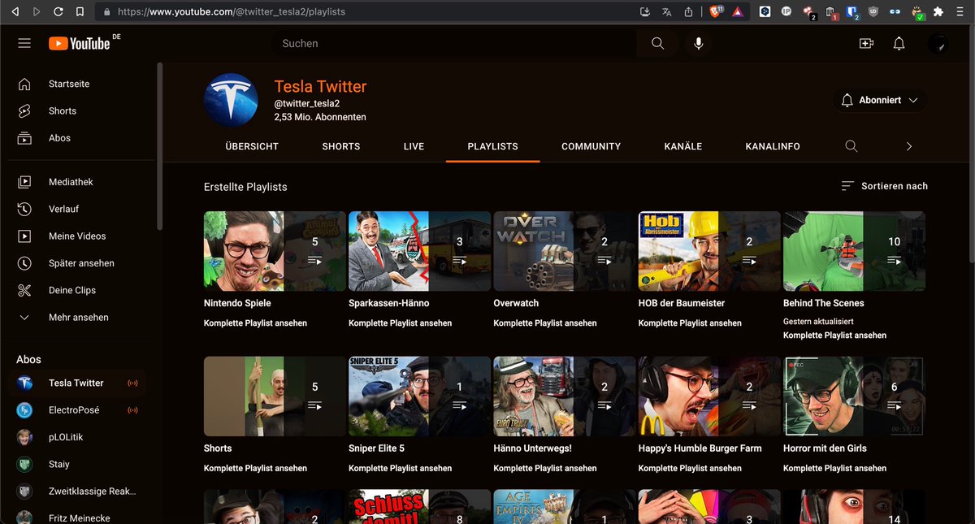Click the Sparkassen-Hänno title text
975x524 pixels.
388,303
